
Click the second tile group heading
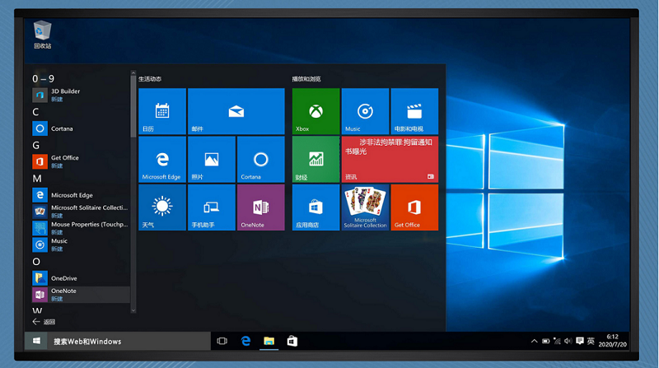click(x=306, y=79)
